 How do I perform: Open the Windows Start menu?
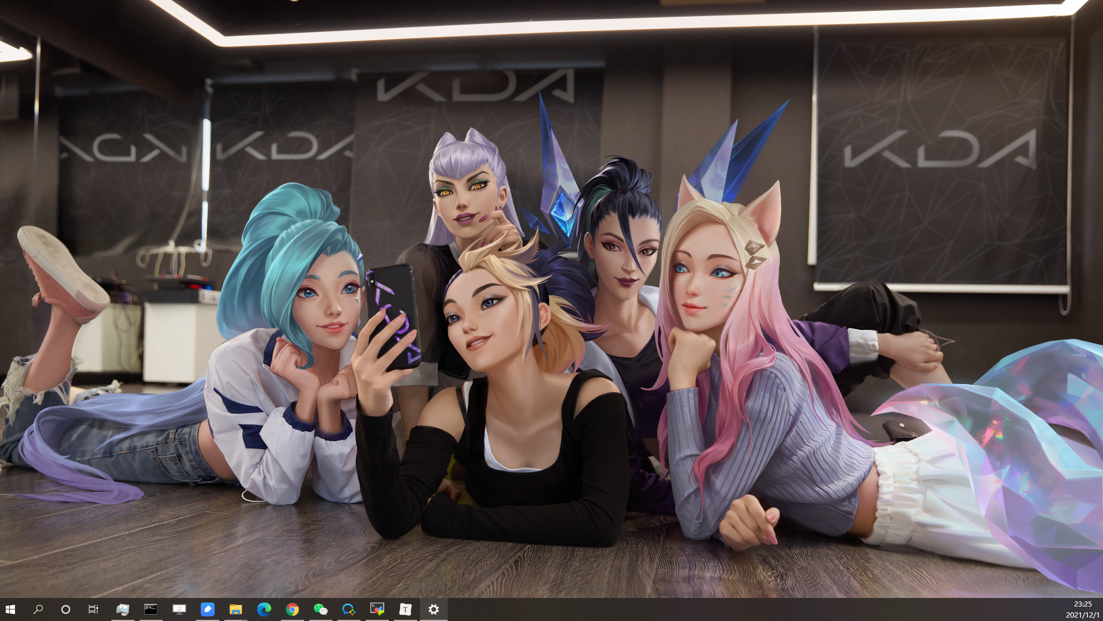coord(10,609)
